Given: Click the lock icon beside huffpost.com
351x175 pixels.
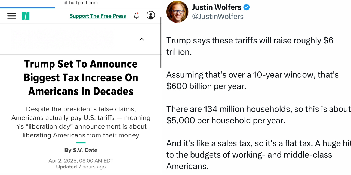Looking at the screenshot, I should [66, 3].
